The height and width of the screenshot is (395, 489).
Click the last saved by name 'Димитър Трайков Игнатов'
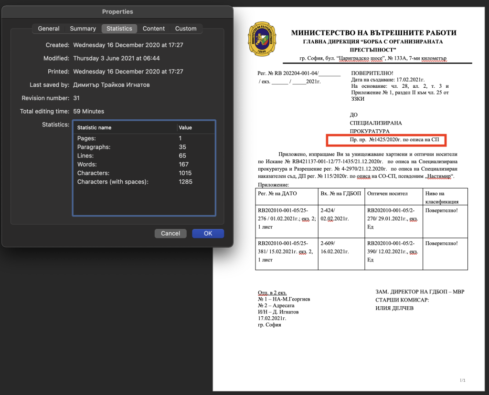111,85
